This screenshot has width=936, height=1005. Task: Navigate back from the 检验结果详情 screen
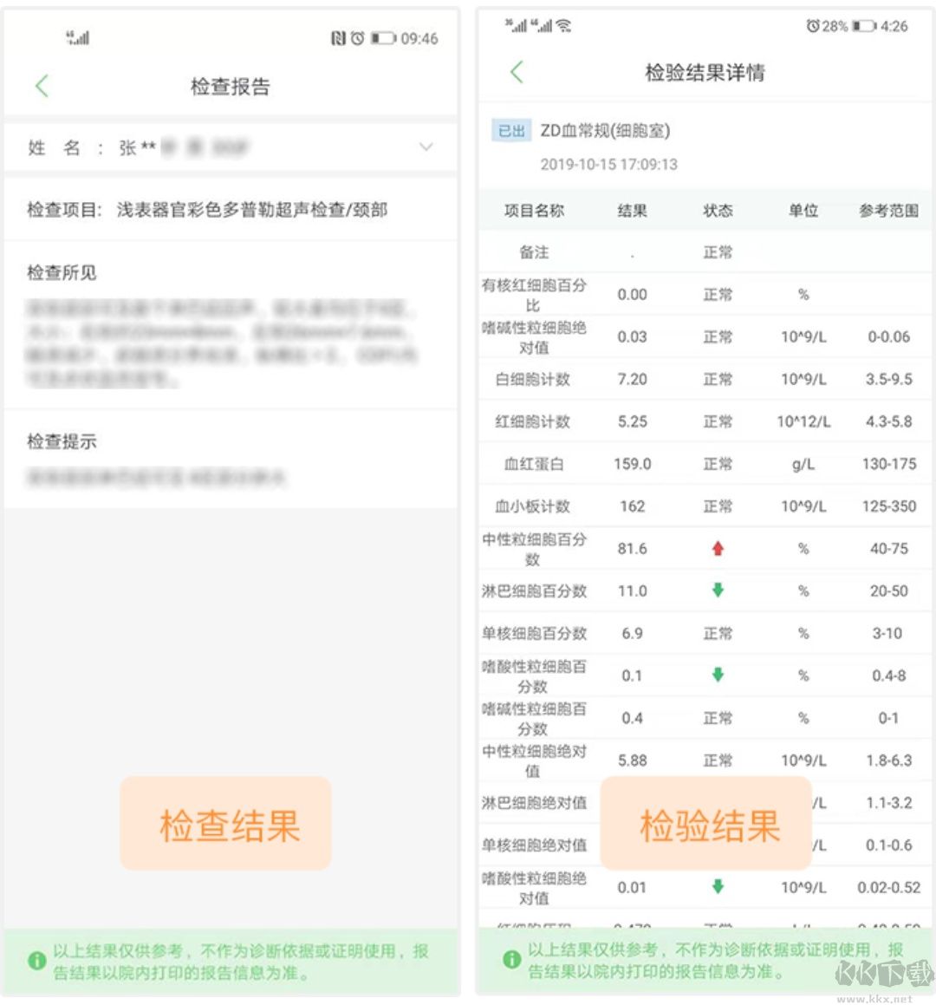pyautogui.click(x=517, y=73)
